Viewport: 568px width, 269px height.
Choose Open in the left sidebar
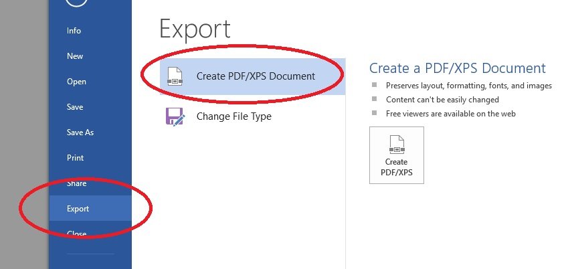76,82
